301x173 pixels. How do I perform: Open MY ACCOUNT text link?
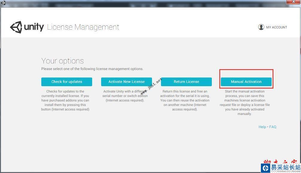coord(276,27)
